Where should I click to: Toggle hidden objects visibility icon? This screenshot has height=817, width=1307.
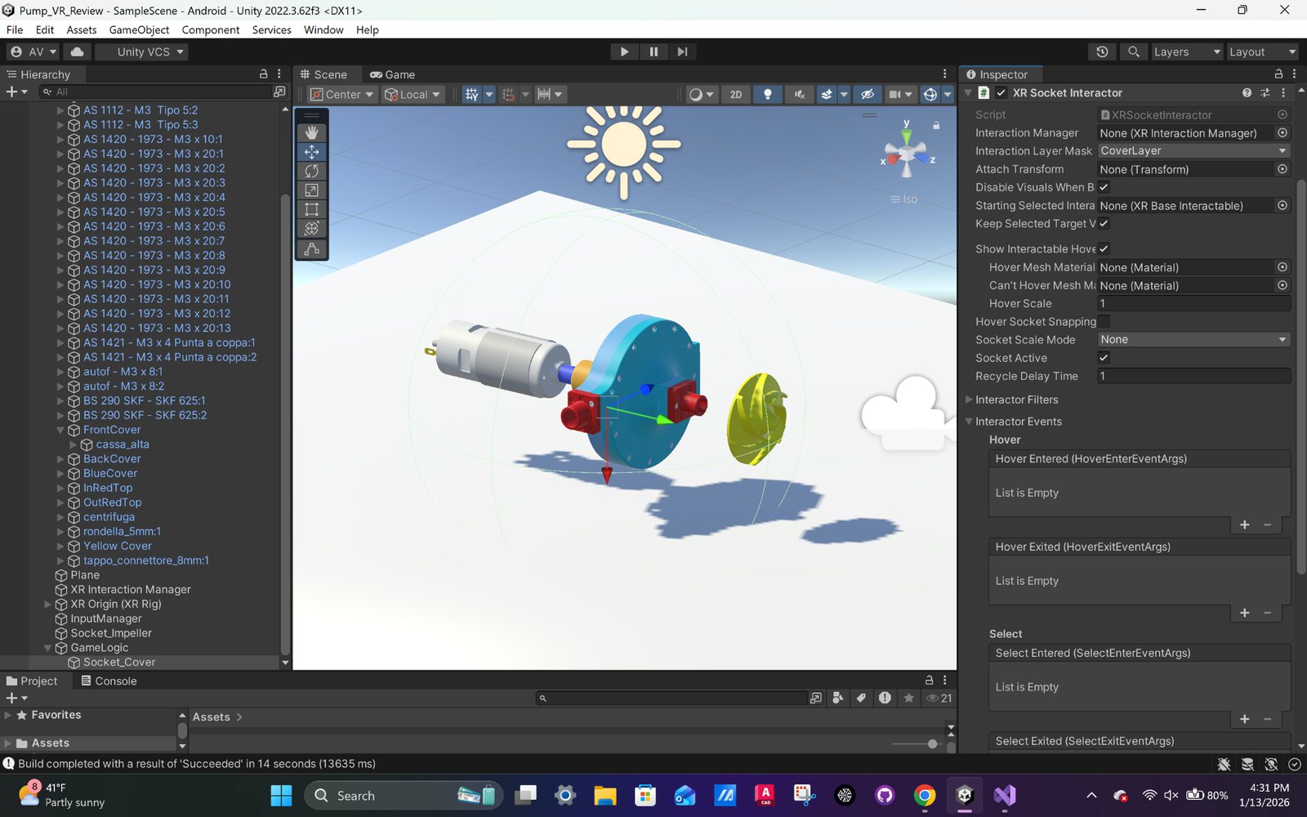click(868, 95)
